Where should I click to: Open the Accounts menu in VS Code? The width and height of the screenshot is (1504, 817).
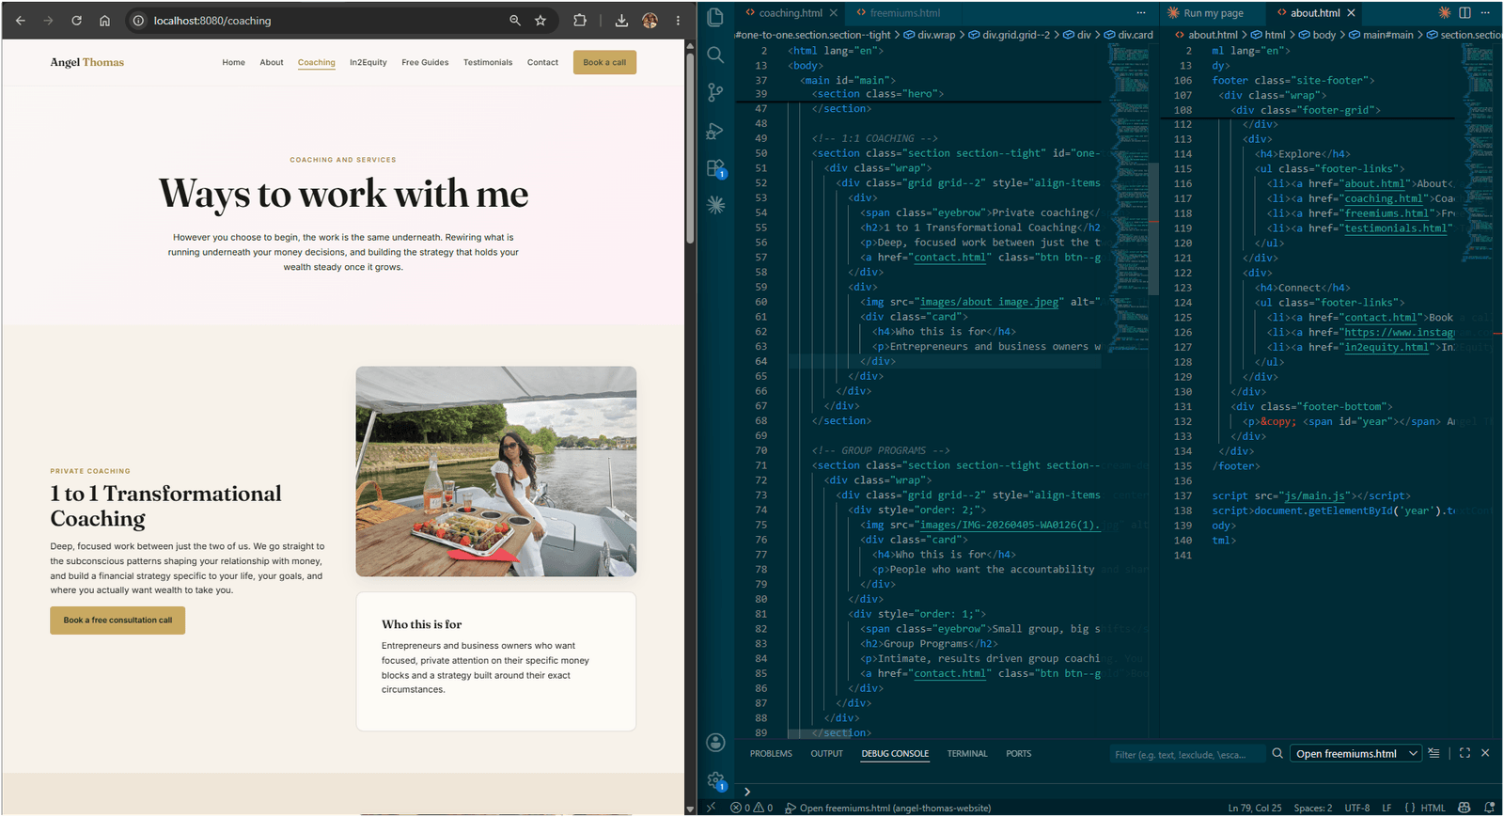(x=715, y=743)
